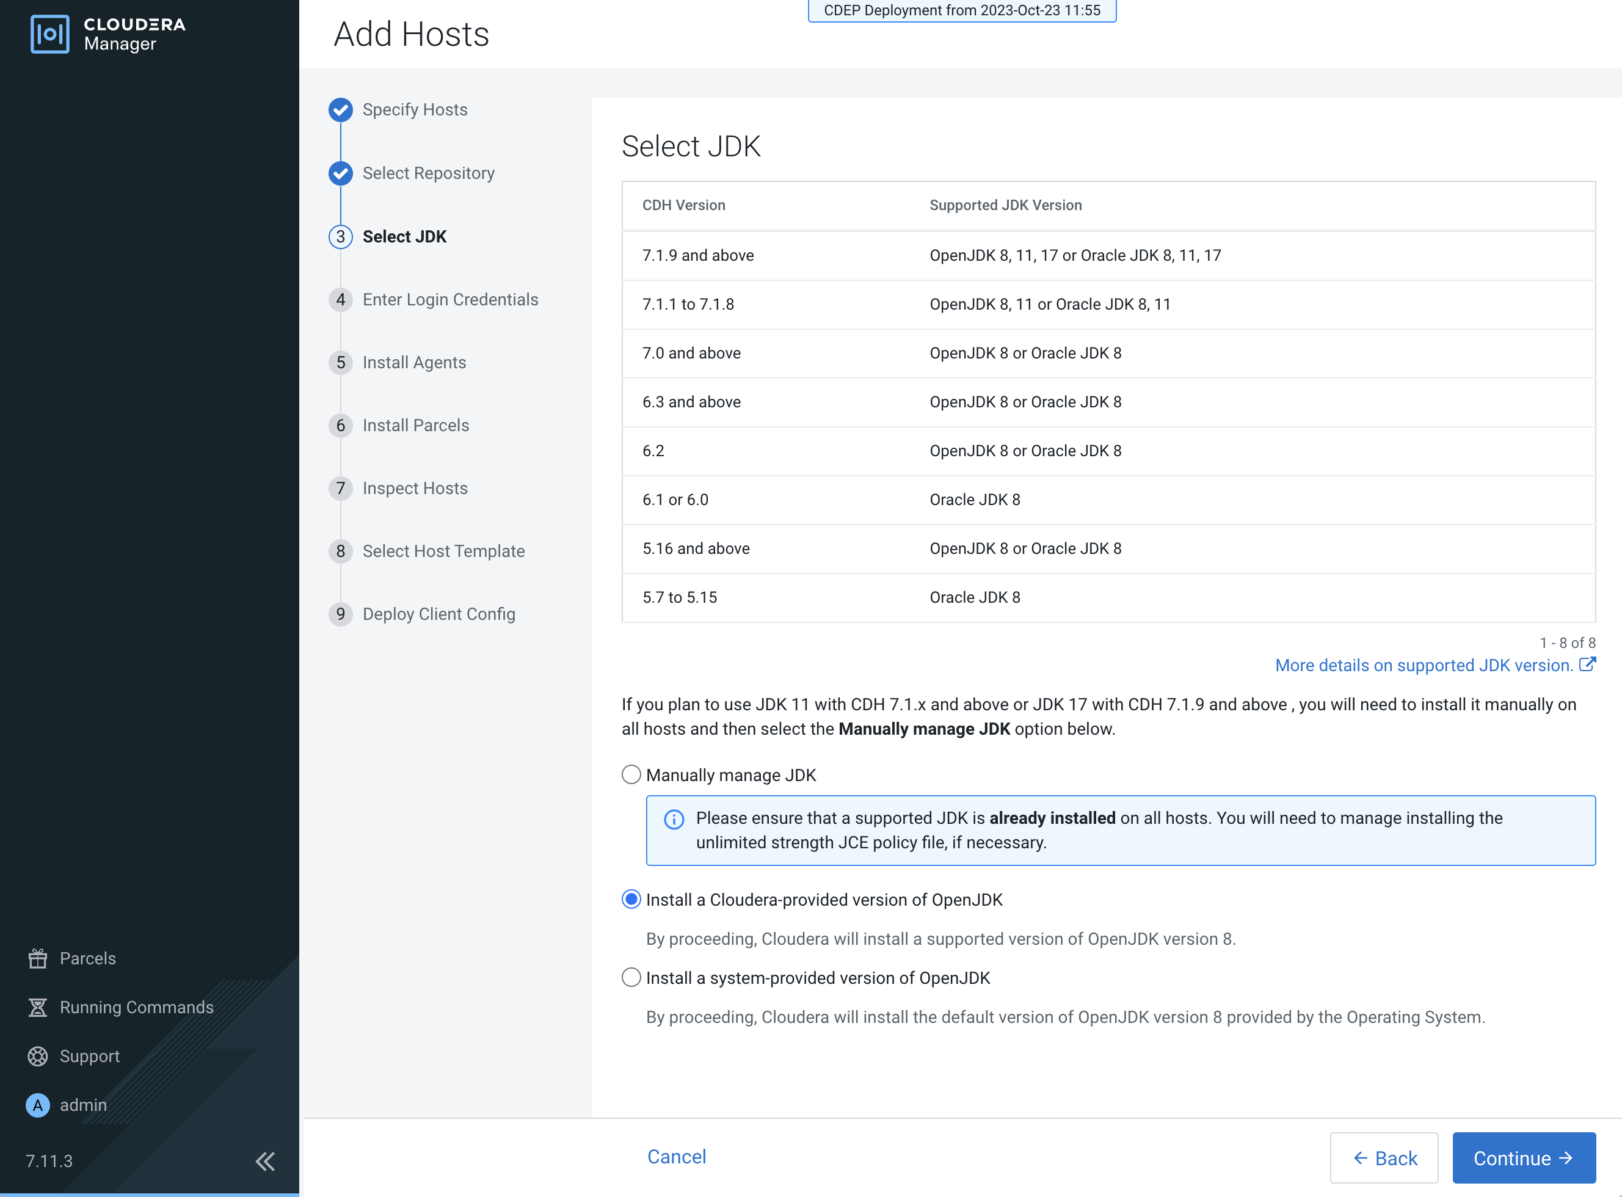Collapse the sidebar with the double chevron
Image resolution: width=1622 pixels, height=1197 pixels.
click(265, 1162)
